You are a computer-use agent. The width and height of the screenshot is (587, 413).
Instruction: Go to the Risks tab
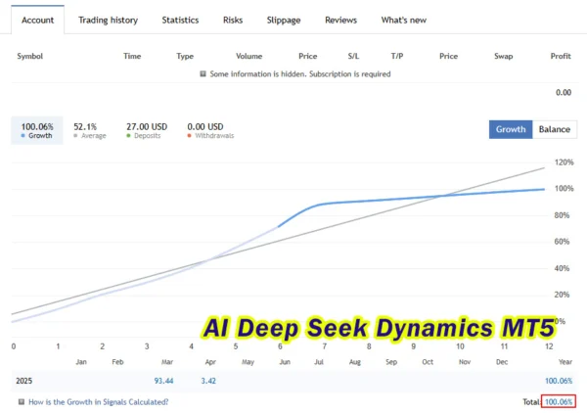click(x=233, y=20)
